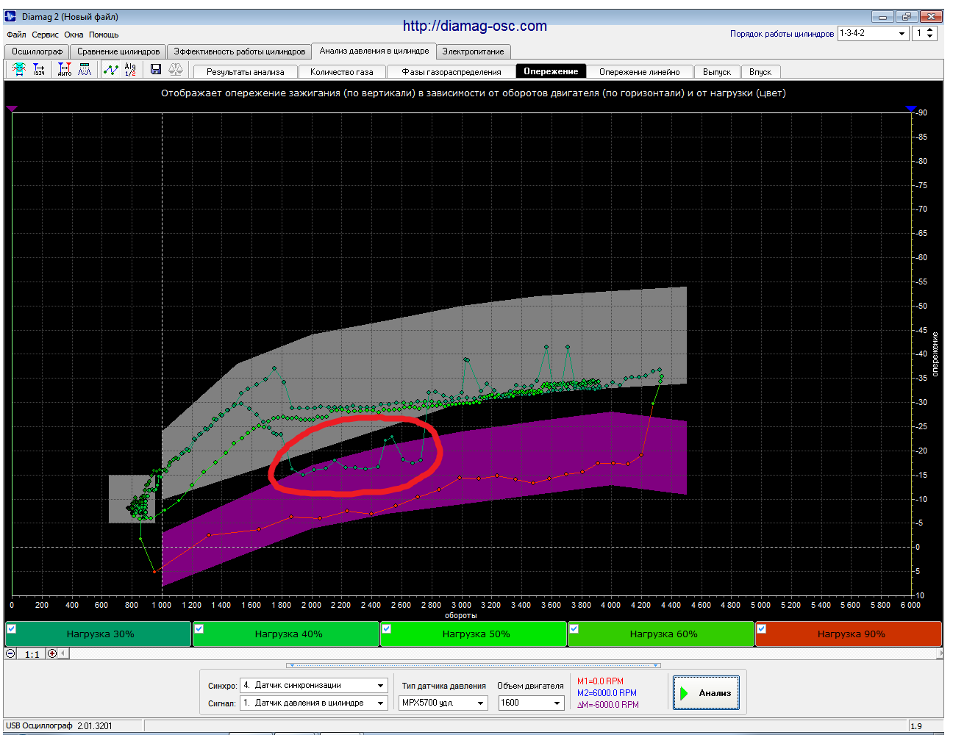Viewport: 953px width, 735px height.
Task: Click the text ΔM=-6000.0 RPM
Action: [x=608, y=705]
